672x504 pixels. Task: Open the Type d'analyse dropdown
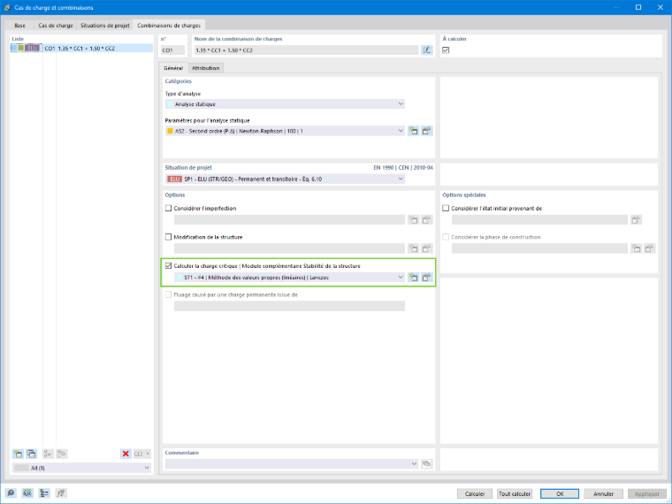click(285, 104)
